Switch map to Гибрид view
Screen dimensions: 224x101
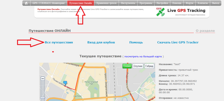149,66
